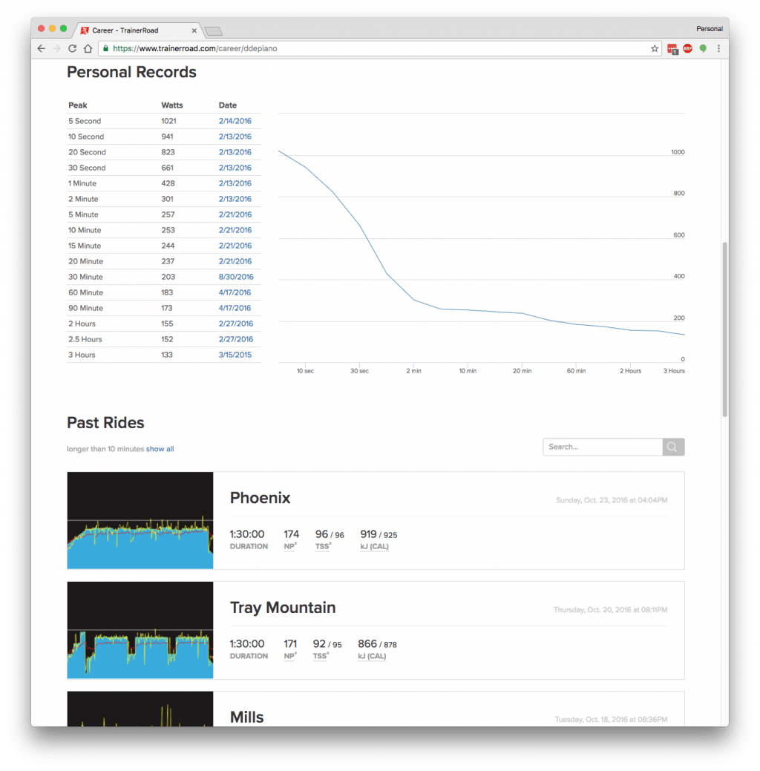The height and width of the screenshot is (771, 760).
Task: Open the Adblock Plus extension
Action: click(687, 48)
